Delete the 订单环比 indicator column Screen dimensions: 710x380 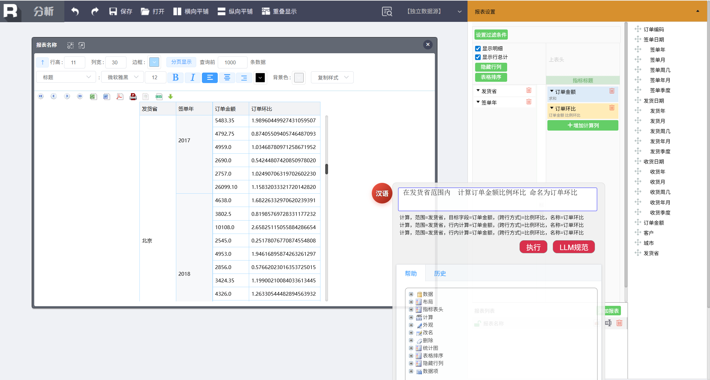coord(612,108)
